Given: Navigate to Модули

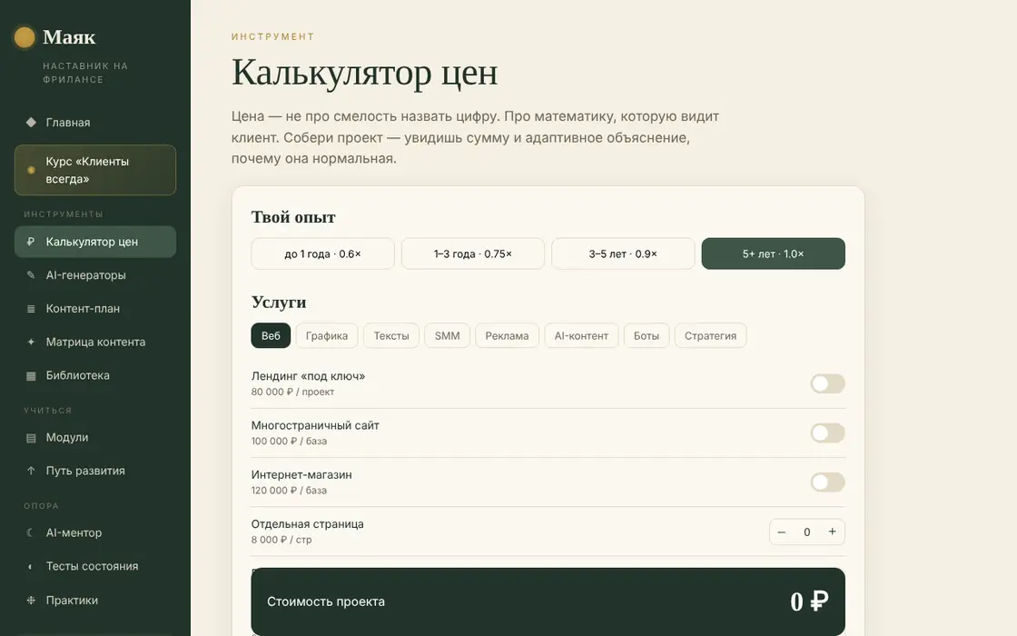Looking at the screenshot, I should [x=95, y=437].
